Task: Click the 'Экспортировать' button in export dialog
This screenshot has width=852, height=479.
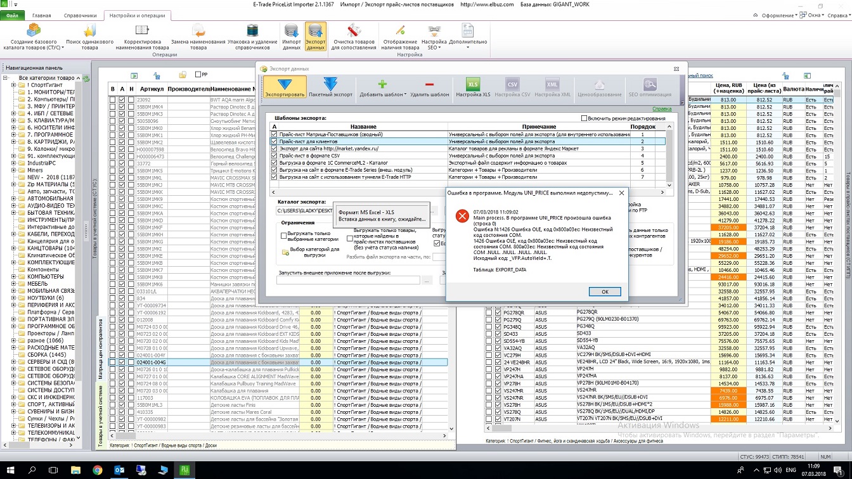Action: 285,87
